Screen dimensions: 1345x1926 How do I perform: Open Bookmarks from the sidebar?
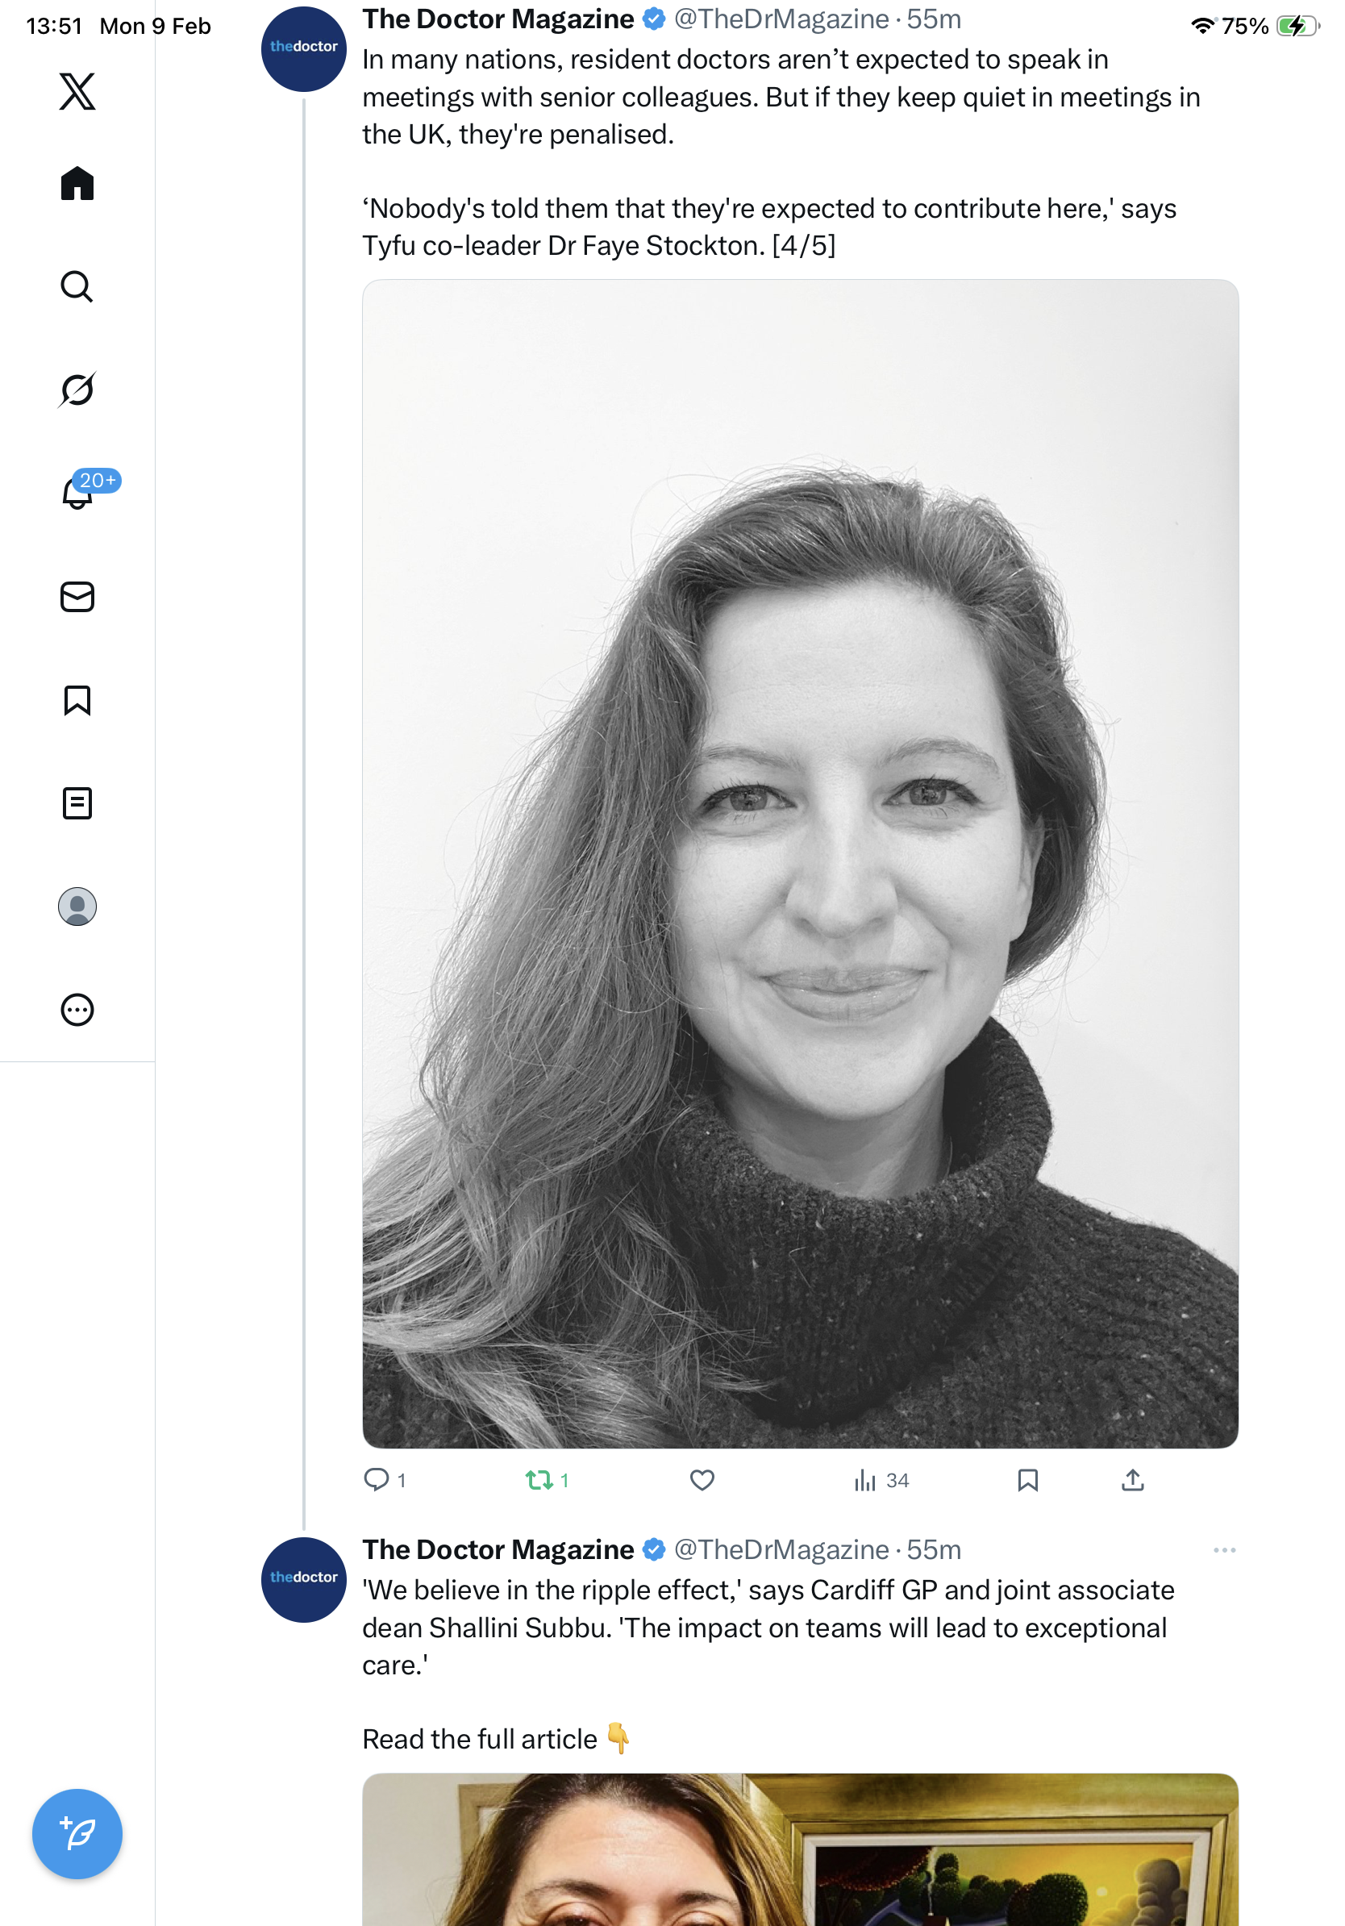point(77,700)
